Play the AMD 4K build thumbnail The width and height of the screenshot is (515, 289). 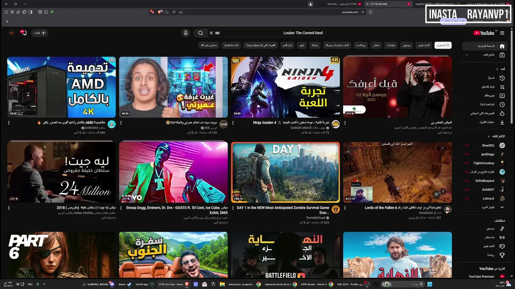click(62, 87)
